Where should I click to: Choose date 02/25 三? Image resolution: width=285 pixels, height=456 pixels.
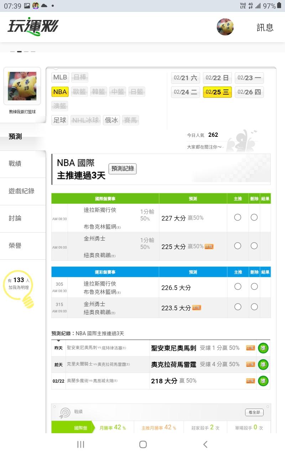(217, 92)
